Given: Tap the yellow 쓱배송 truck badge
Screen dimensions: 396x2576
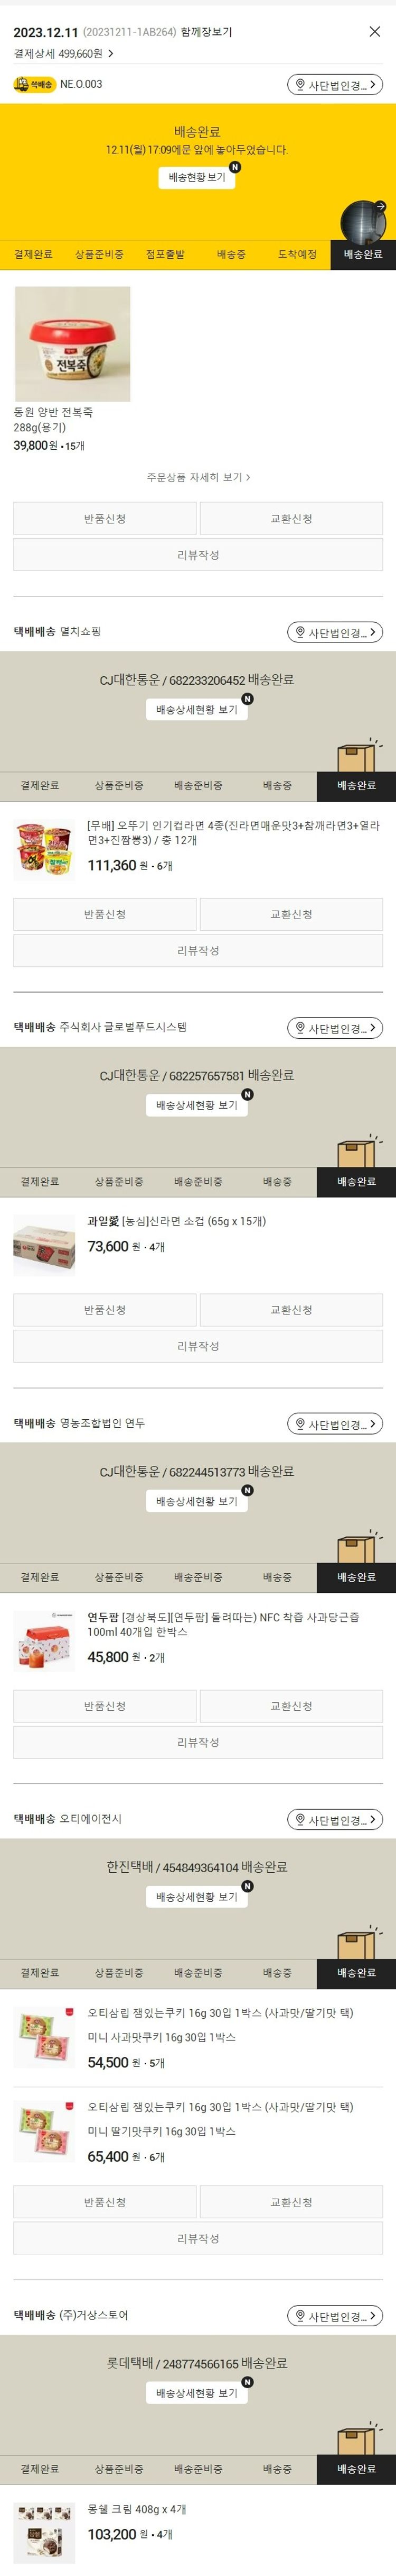Looking at the screenshot, I should coord(34,85).
